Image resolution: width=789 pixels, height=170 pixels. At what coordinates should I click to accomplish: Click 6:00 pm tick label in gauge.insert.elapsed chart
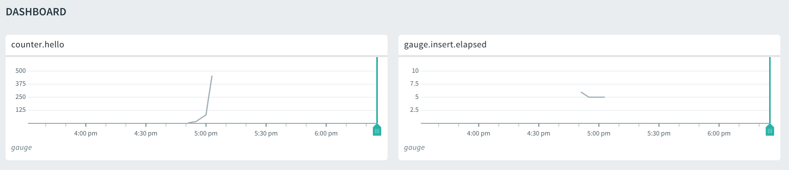[719, 133]
